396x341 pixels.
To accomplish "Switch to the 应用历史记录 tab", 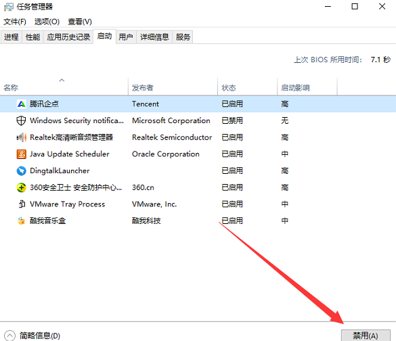I will pyautogui.click(x=68, y=37).
